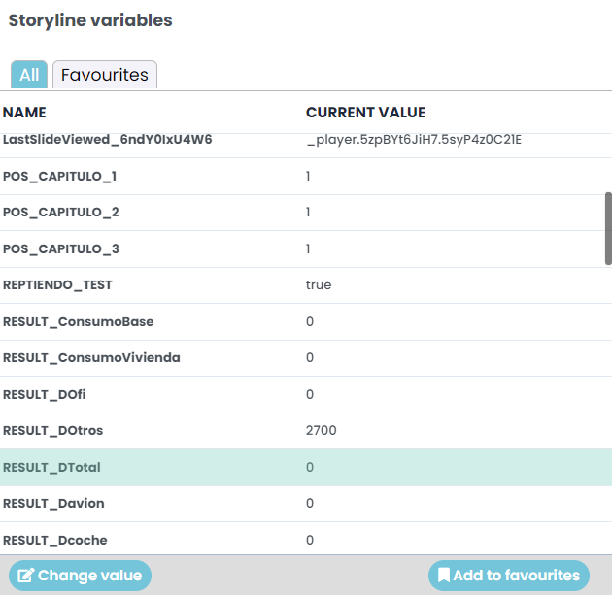
Task: Switch to the Favourites tab
Action: tap(105, 75)
